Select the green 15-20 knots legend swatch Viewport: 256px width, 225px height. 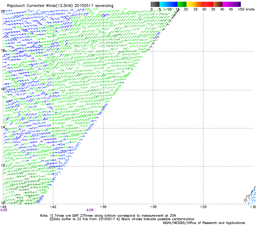pos(182,4)
